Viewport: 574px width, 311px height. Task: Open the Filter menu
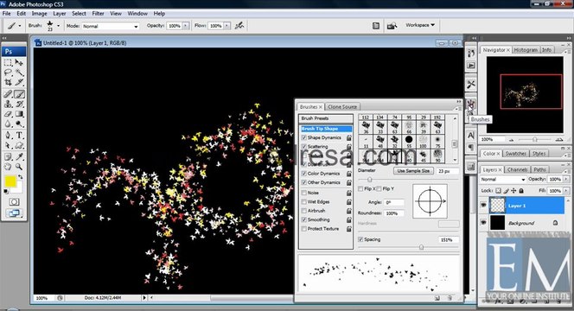[98, 13]
